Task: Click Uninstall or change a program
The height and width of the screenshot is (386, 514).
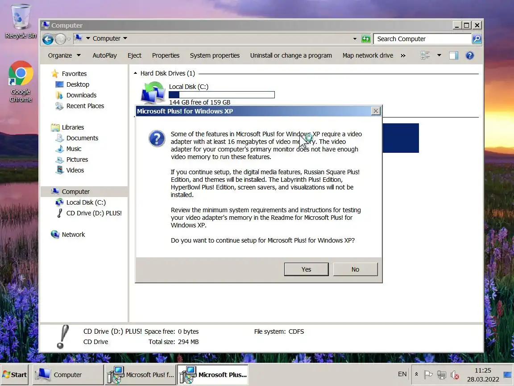Action: tap(291, 55)
